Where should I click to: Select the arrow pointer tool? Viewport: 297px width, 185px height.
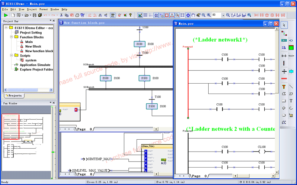pos(284,25)
